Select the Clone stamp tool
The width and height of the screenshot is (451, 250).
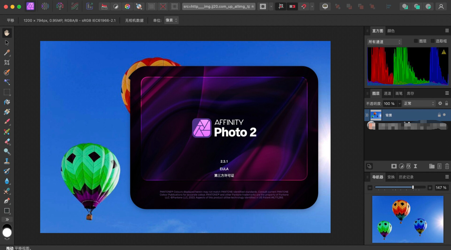pos(7,161)
